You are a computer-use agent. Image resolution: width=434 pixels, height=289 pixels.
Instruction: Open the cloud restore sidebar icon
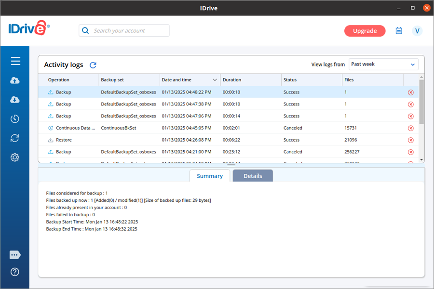[x=15, y=100]
